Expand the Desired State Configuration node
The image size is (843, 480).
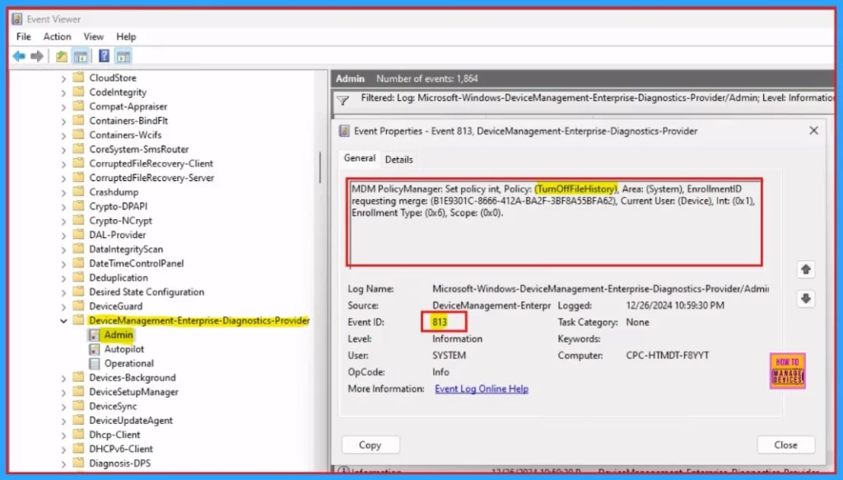(63, 292)
